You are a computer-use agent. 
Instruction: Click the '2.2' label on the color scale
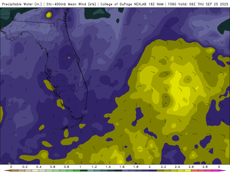pyautogui.click(x=164, y=167)
